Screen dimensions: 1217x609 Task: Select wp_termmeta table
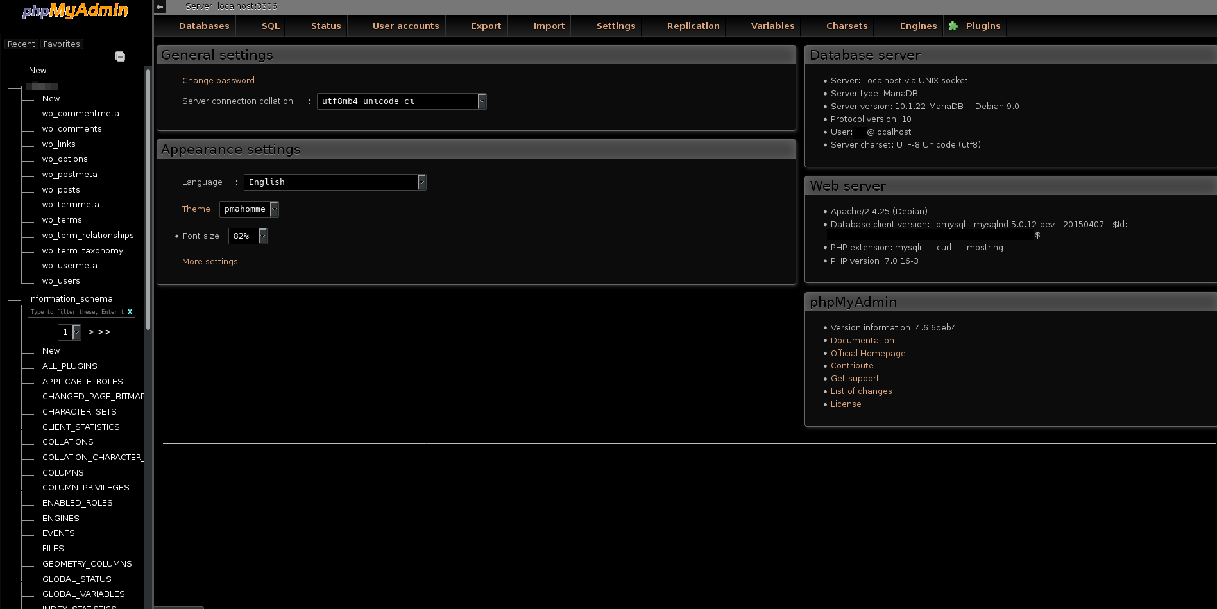pos(71,205)
